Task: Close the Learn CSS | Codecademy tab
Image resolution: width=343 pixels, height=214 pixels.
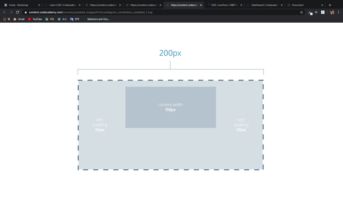Action: (x=80, y=5)
